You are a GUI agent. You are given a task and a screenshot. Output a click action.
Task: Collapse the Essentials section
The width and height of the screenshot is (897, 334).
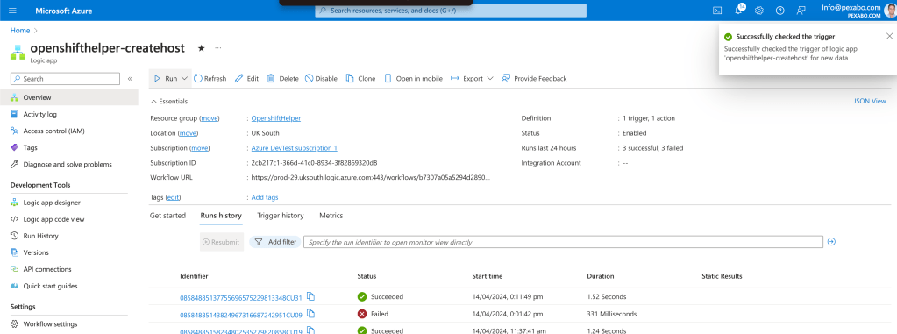click(168, 101)
